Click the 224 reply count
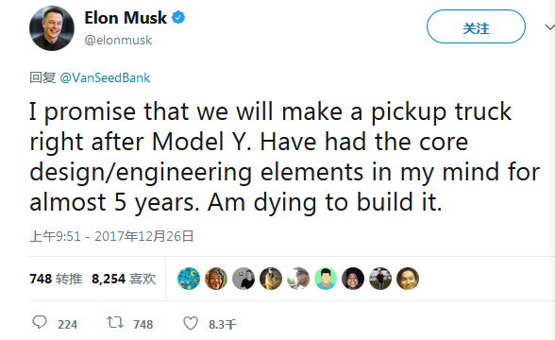Image resolution: width=555 pixels, height=340 pixels. coord(67,325)
